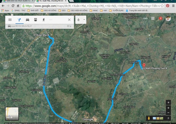
Task: Open the SEO WEB HÀ ĐÔNG bookmark folder
Action: point(79,10)
